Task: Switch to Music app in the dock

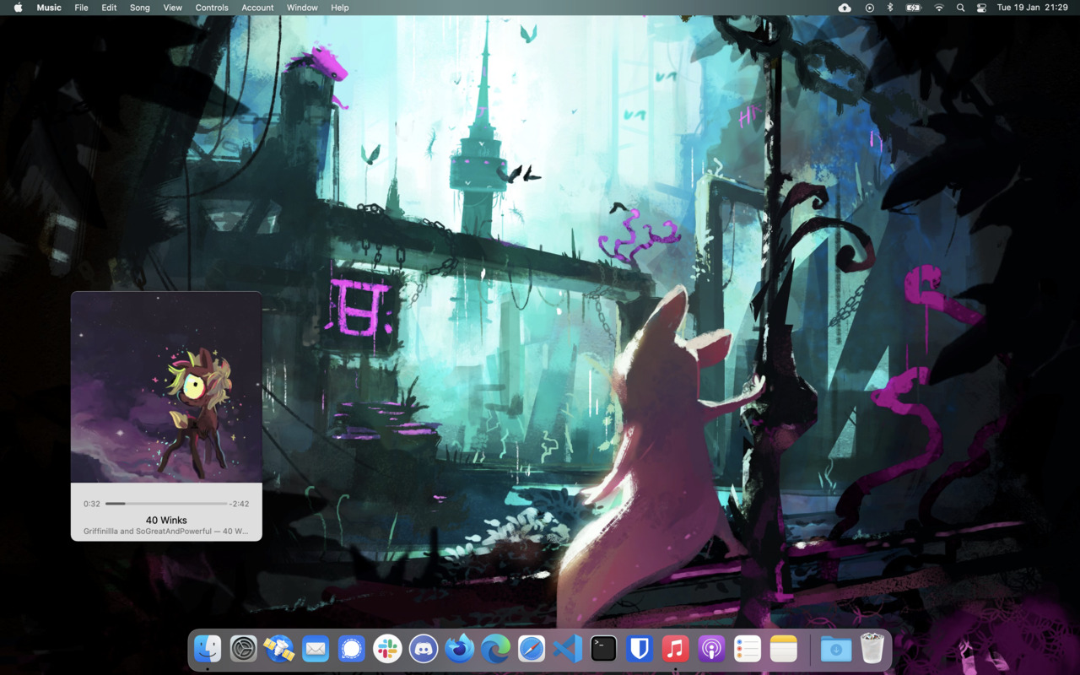Action: [675, 649]
